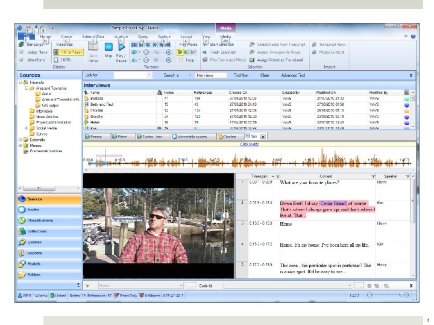
Task: Toggle the Waveform checkbox
Action: 22,60
